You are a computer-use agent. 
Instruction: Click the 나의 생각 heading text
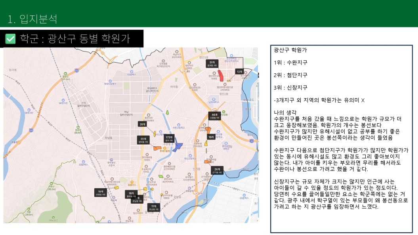point(285,113)
